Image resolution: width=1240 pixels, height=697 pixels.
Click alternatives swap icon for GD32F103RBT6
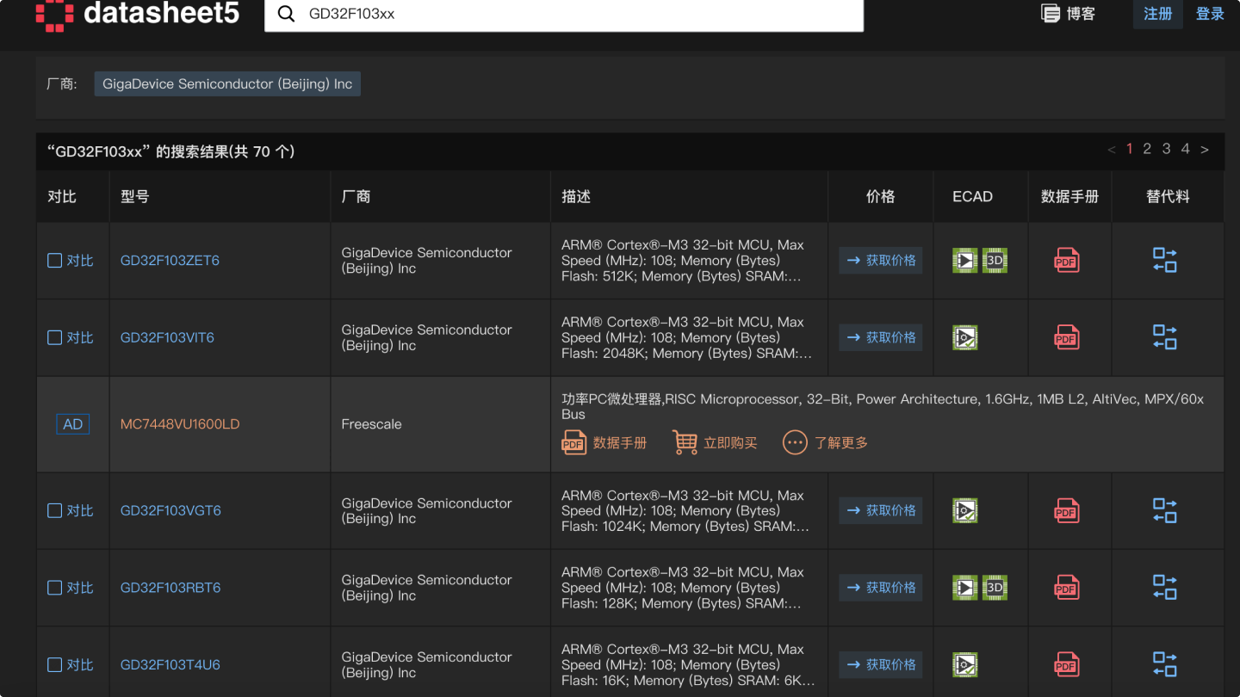pos(1165,588)
